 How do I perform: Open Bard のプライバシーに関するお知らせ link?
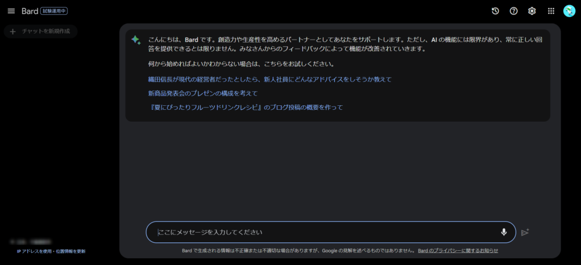pos(458,251)
